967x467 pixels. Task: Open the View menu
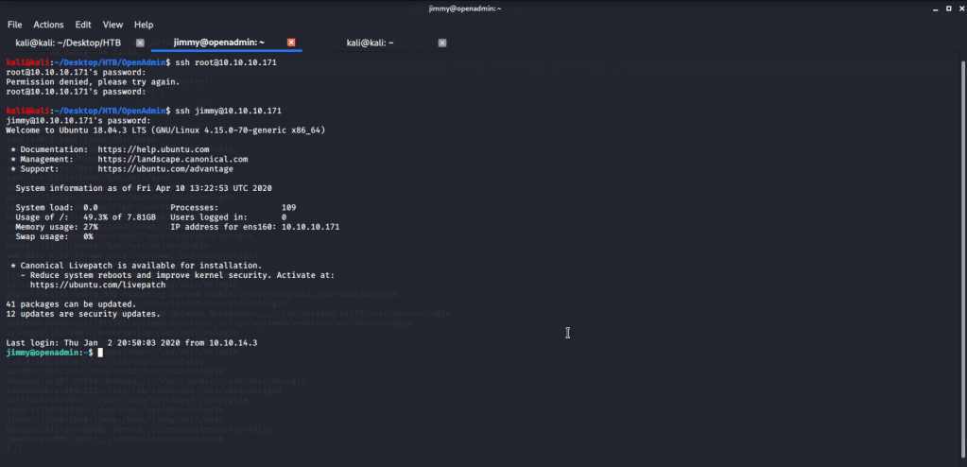pos(112,24)
